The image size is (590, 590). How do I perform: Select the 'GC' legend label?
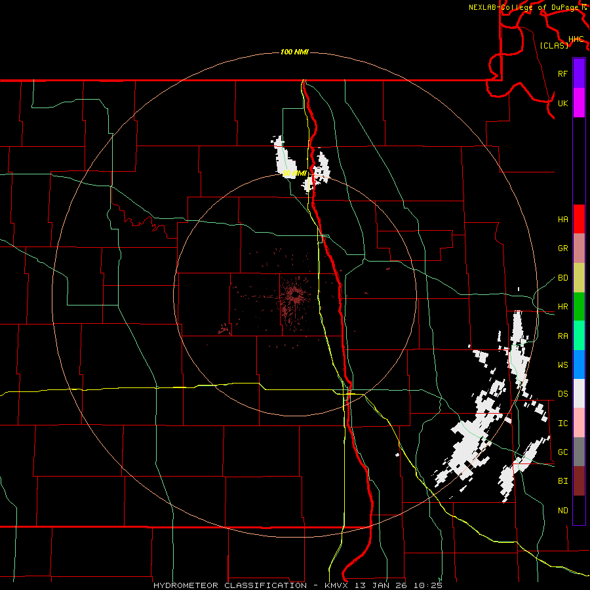click(562, 452)
